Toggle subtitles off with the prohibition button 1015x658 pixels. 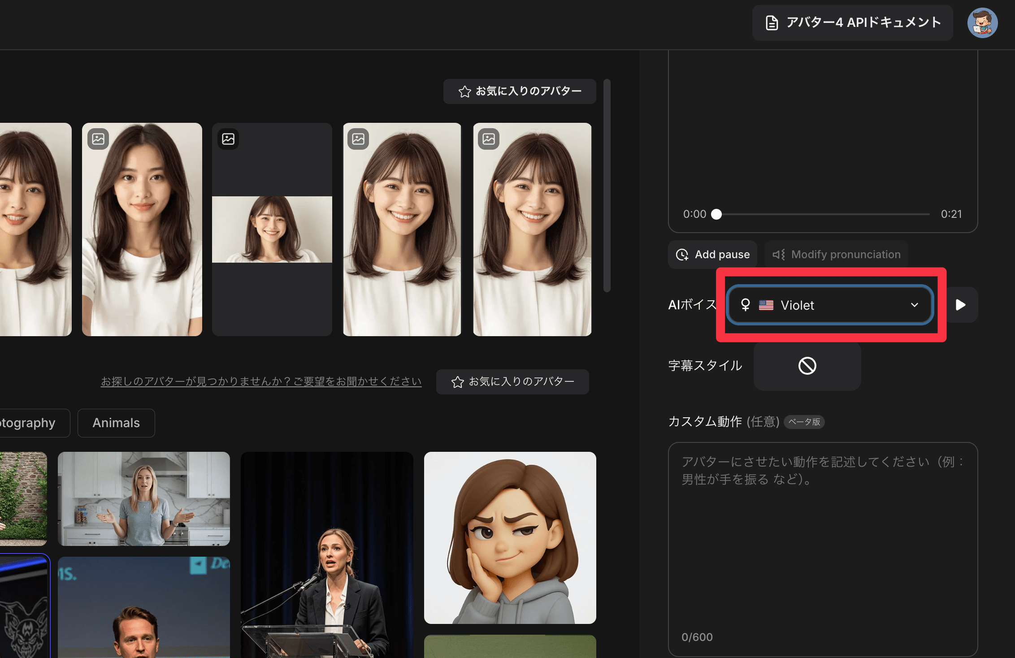pyautogui.click(x=807, y=366)
